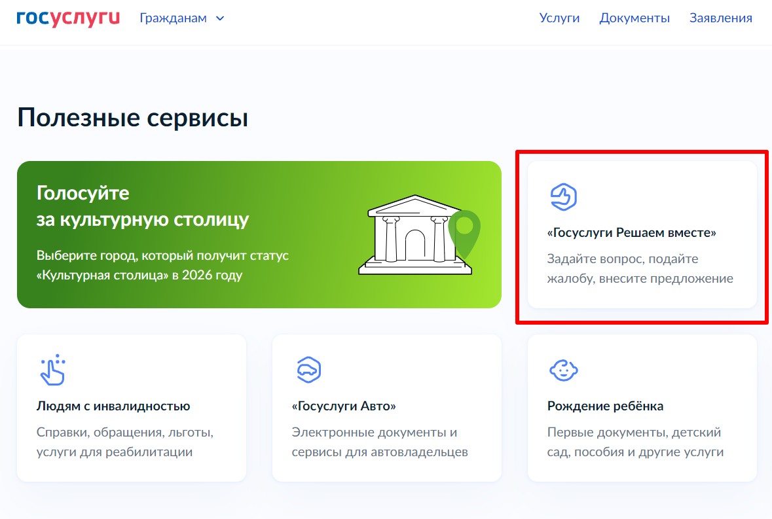This screenshot has height=519, width=772.
Task: Open the Людям с инвалидностью title
Action: (113, 406)
